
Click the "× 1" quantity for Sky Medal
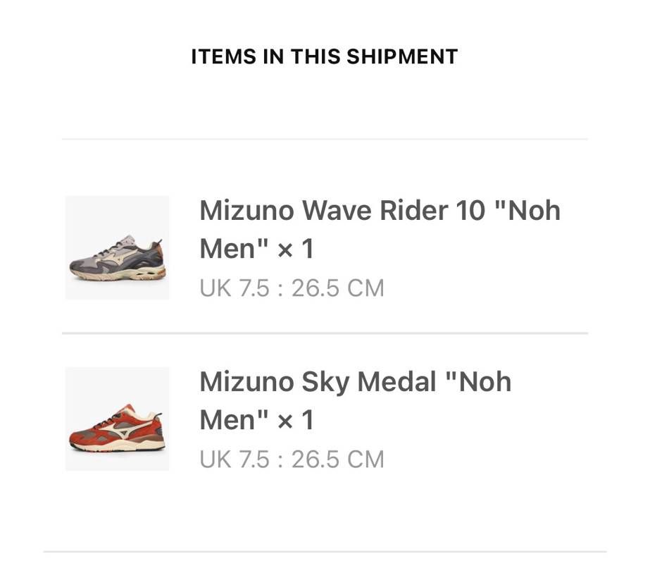pyautogui.click(x=296, y=420)
